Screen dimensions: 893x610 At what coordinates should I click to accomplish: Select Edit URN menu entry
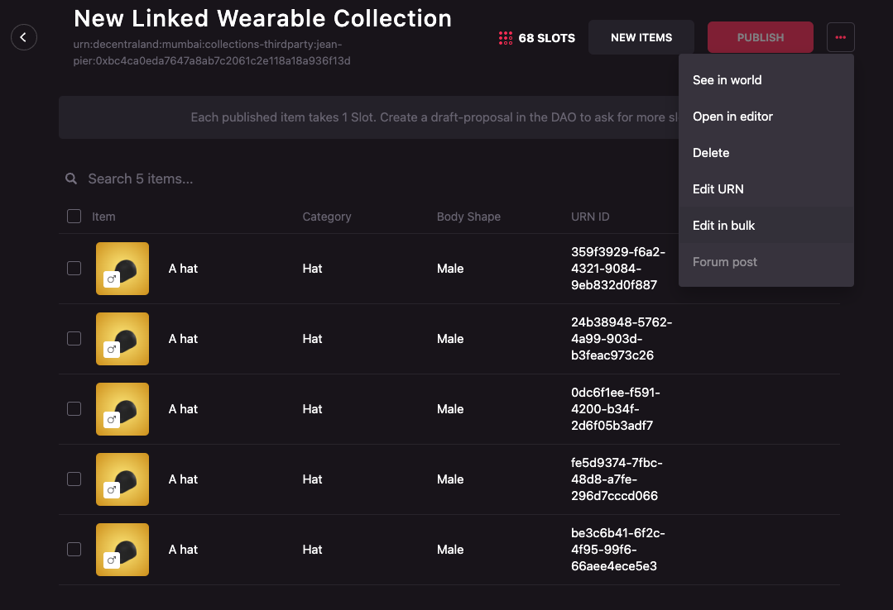[x=718, y=189]
